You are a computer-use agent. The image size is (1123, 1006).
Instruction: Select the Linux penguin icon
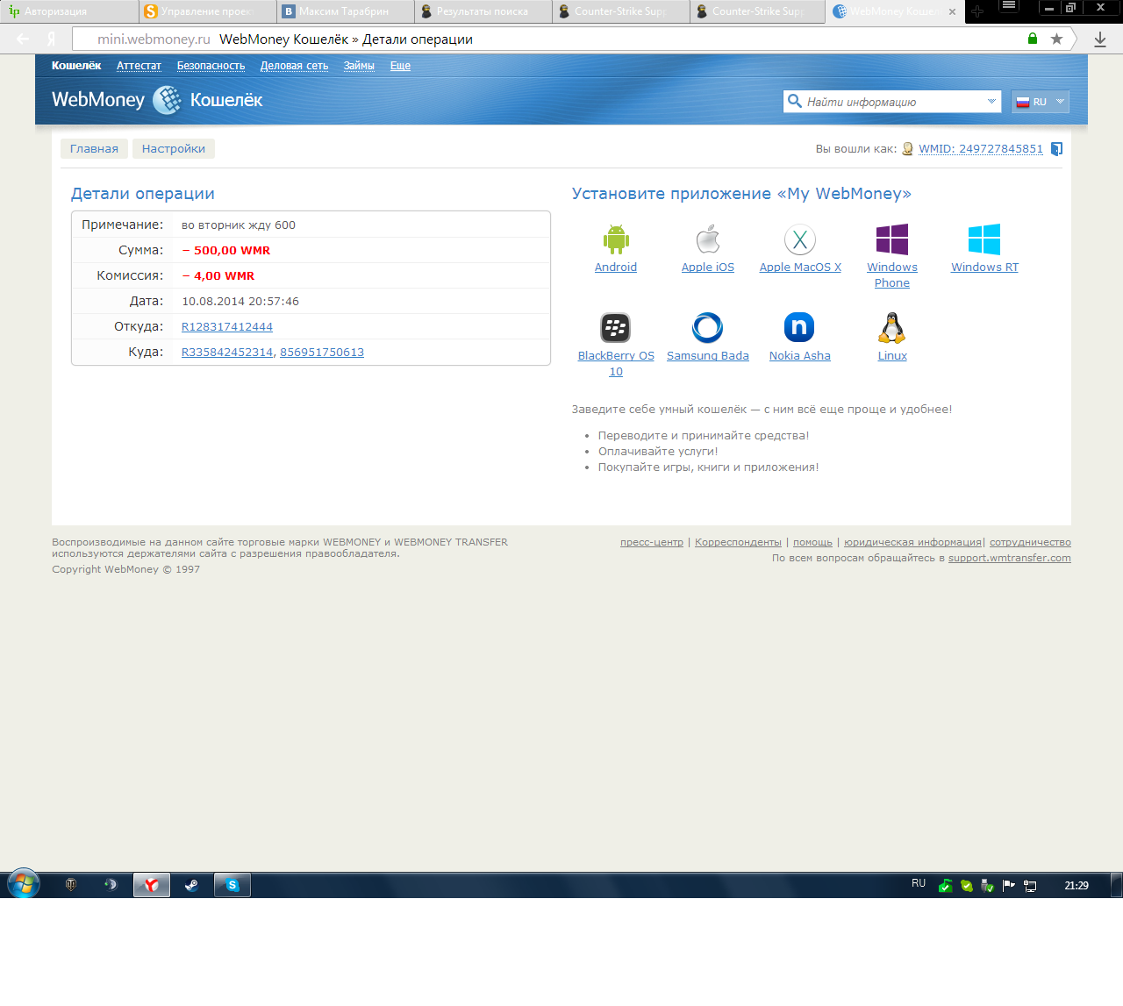[x=892, y=328]
